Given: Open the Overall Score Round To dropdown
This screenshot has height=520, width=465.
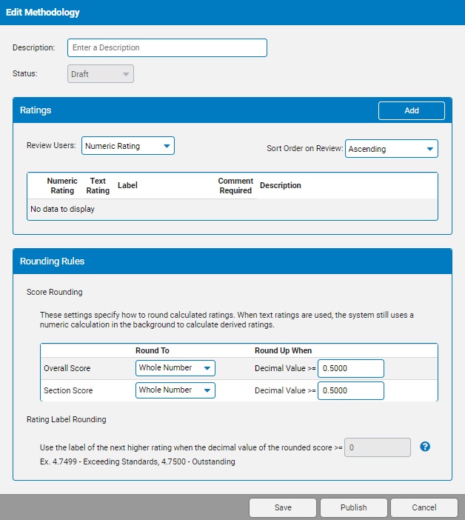Looking at the screenshot, I should click(175, 368).
